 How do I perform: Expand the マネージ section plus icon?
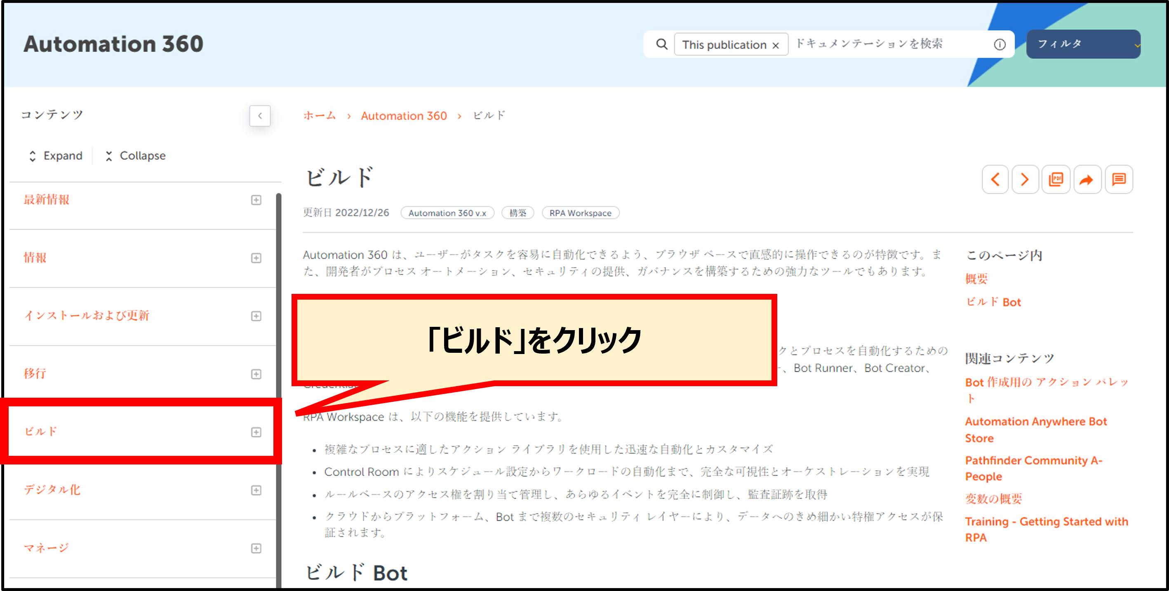click(x=256, y=549)
